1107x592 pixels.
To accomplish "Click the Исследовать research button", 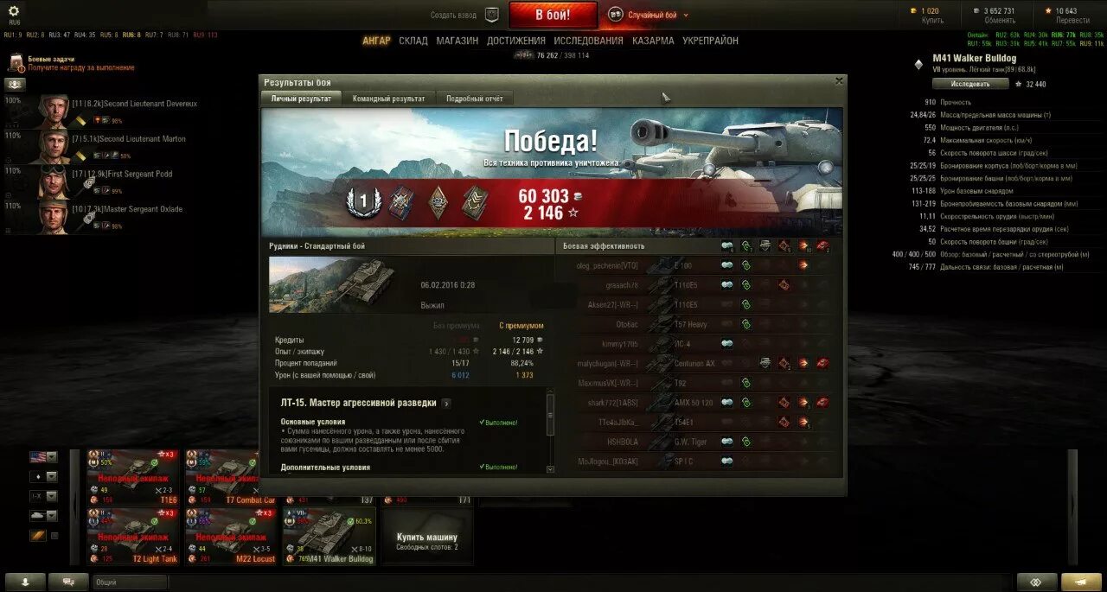I will pos(970,84).
